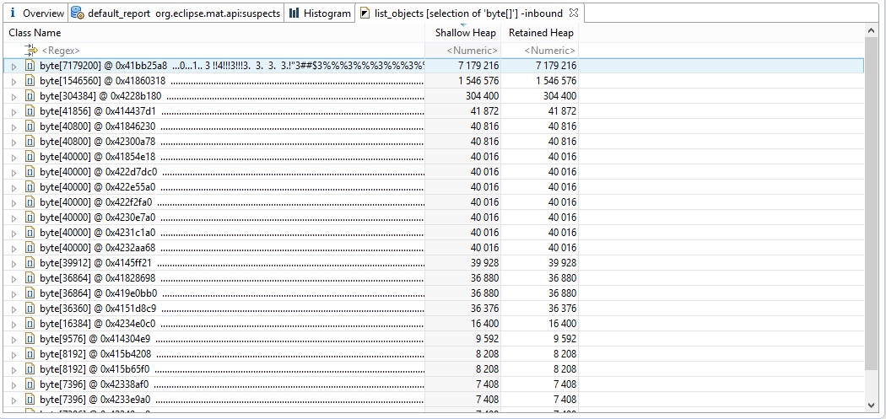Viewport: 886px width, 419px height.
Task: Click shallow heap value 39 928
Action: tap(485, 263)
